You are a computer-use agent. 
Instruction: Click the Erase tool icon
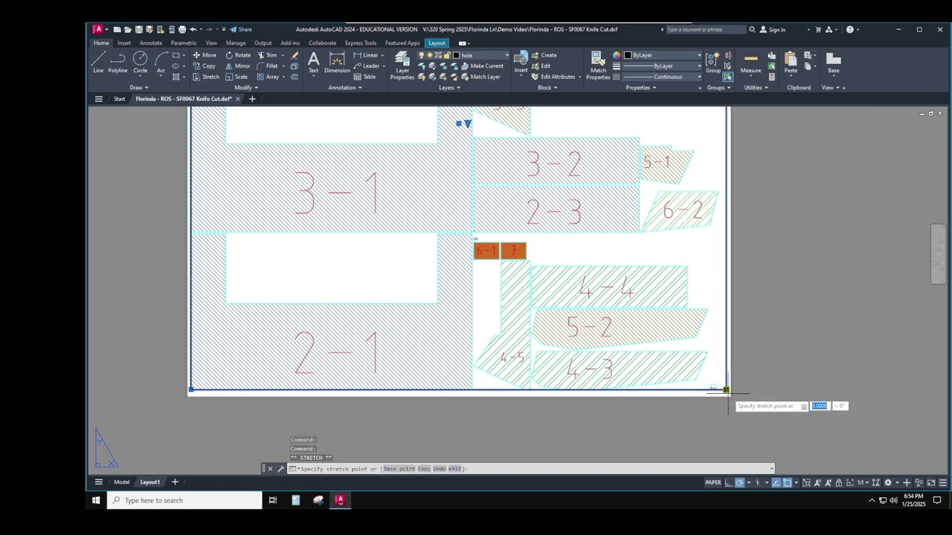pyautogui.click(x=295, y=55)
